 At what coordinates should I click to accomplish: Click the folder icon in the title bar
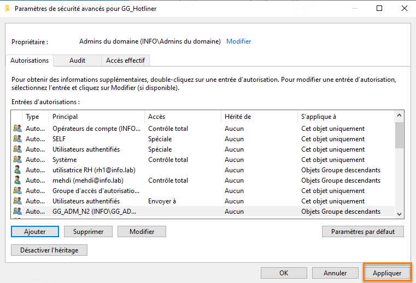tap(7, 8)
